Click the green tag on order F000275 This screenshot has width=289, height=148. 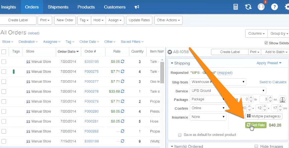tap(14, 71)
